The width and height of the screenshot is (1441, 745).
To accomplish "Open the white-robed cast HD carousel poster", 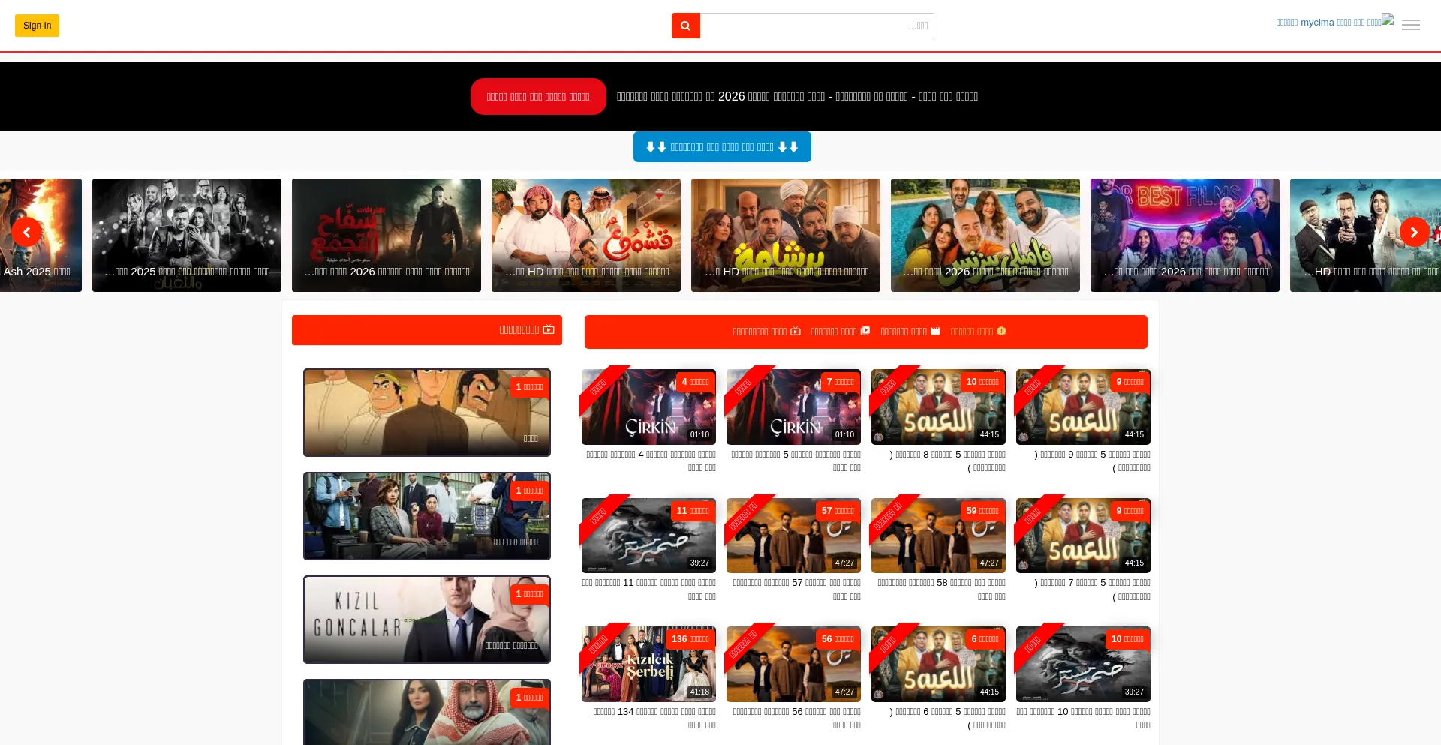I will [586, 235].
